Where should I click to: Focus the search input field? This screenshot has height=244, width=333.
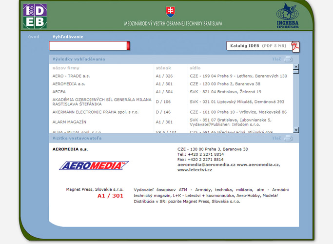click(x=88, y=46)
